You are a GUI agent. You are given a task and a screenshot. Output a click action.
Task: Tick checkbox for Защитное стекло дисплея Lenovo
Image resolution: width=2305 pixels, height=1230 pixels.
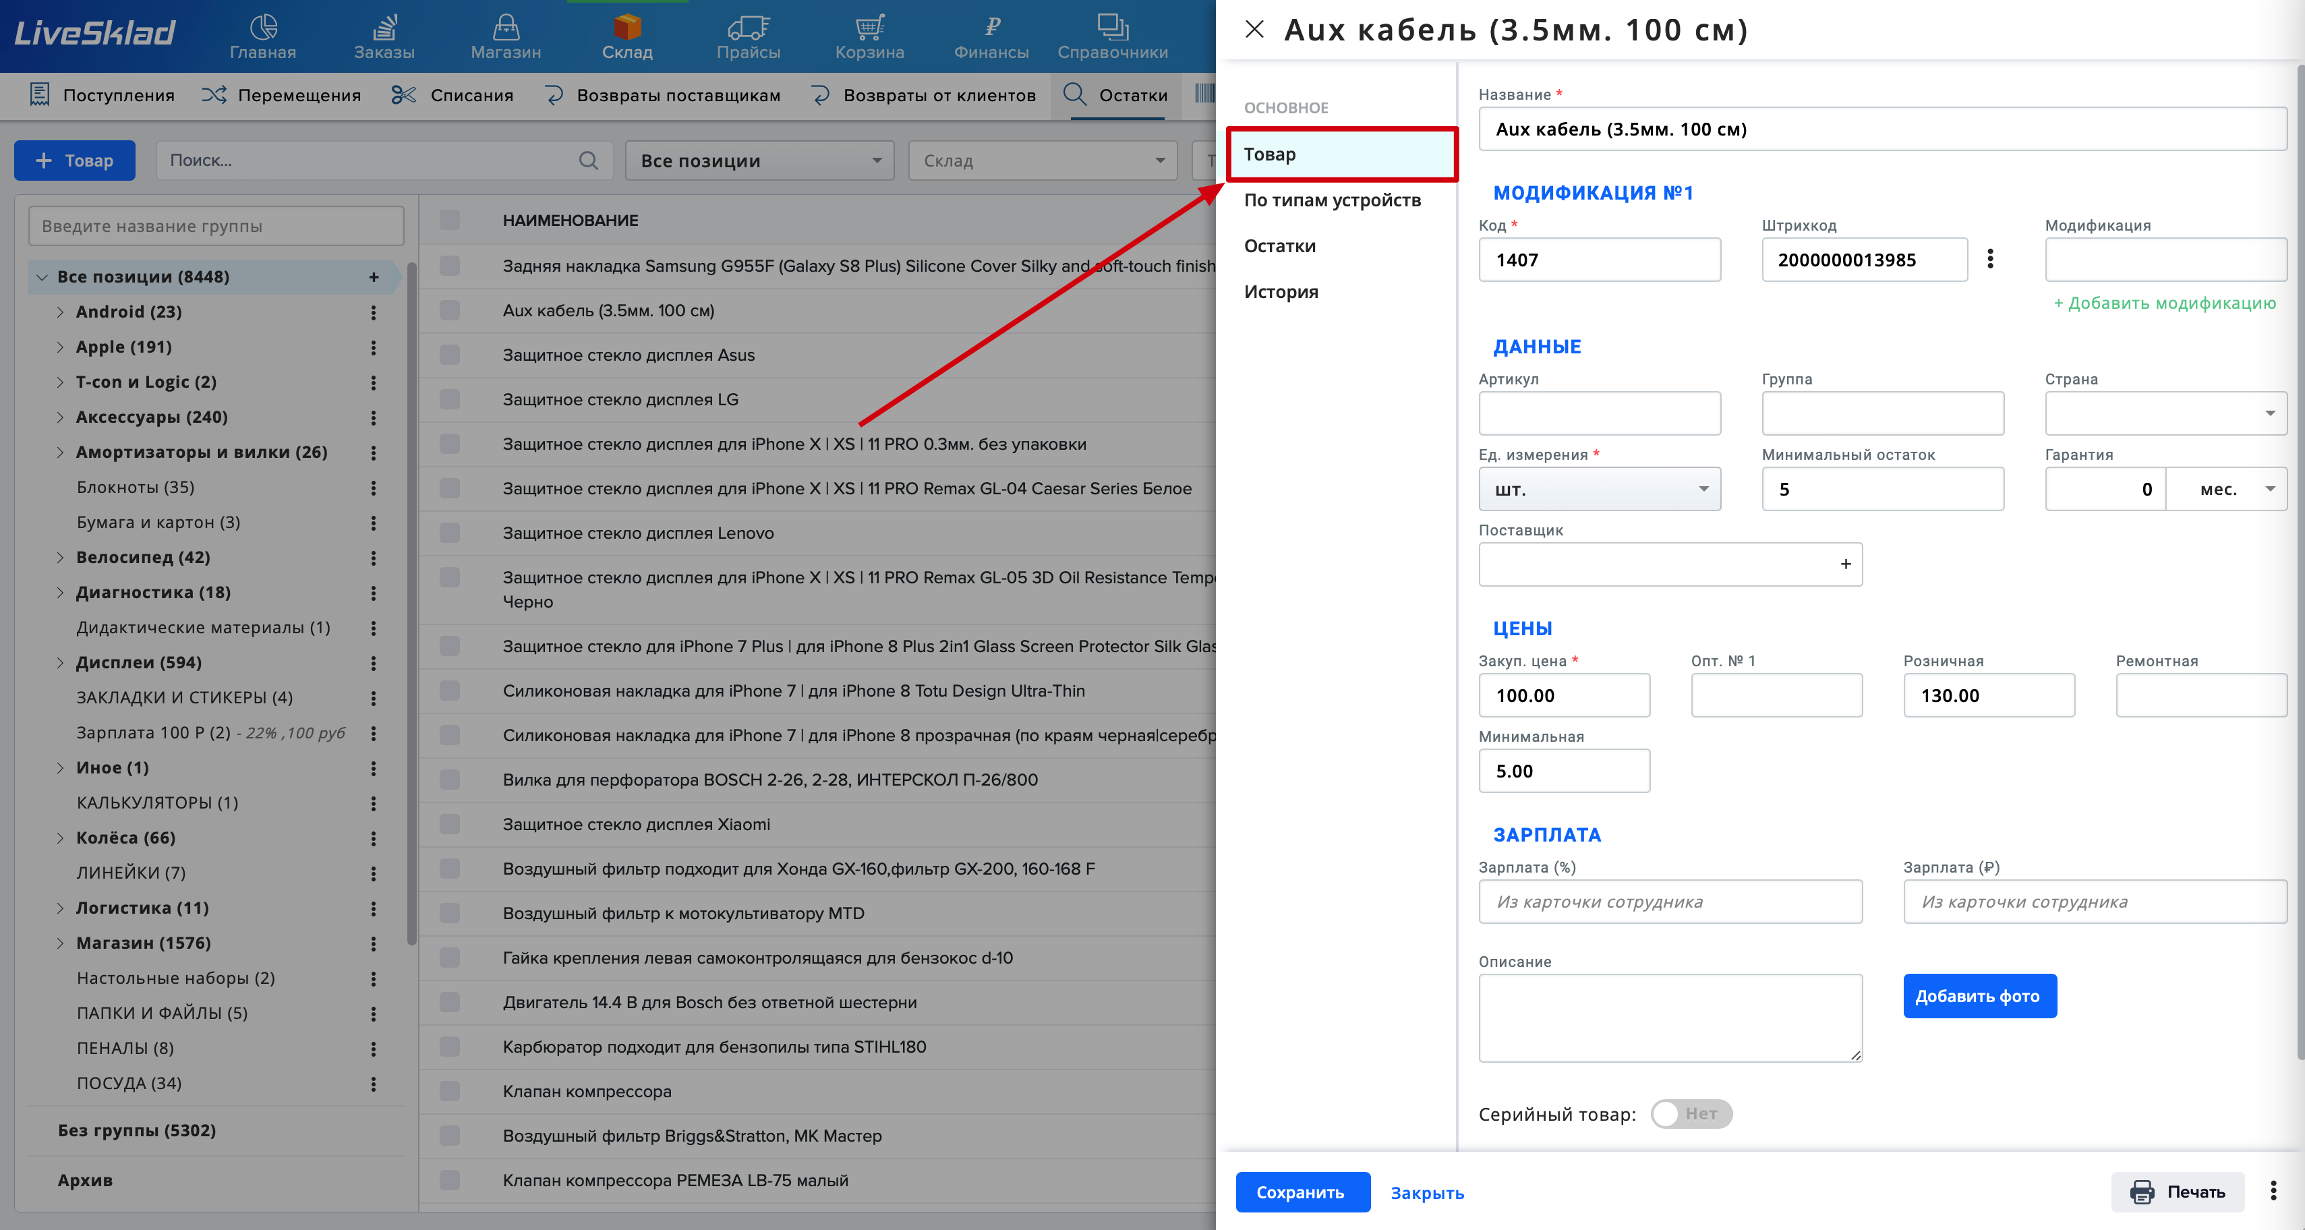tap(450, 533)
